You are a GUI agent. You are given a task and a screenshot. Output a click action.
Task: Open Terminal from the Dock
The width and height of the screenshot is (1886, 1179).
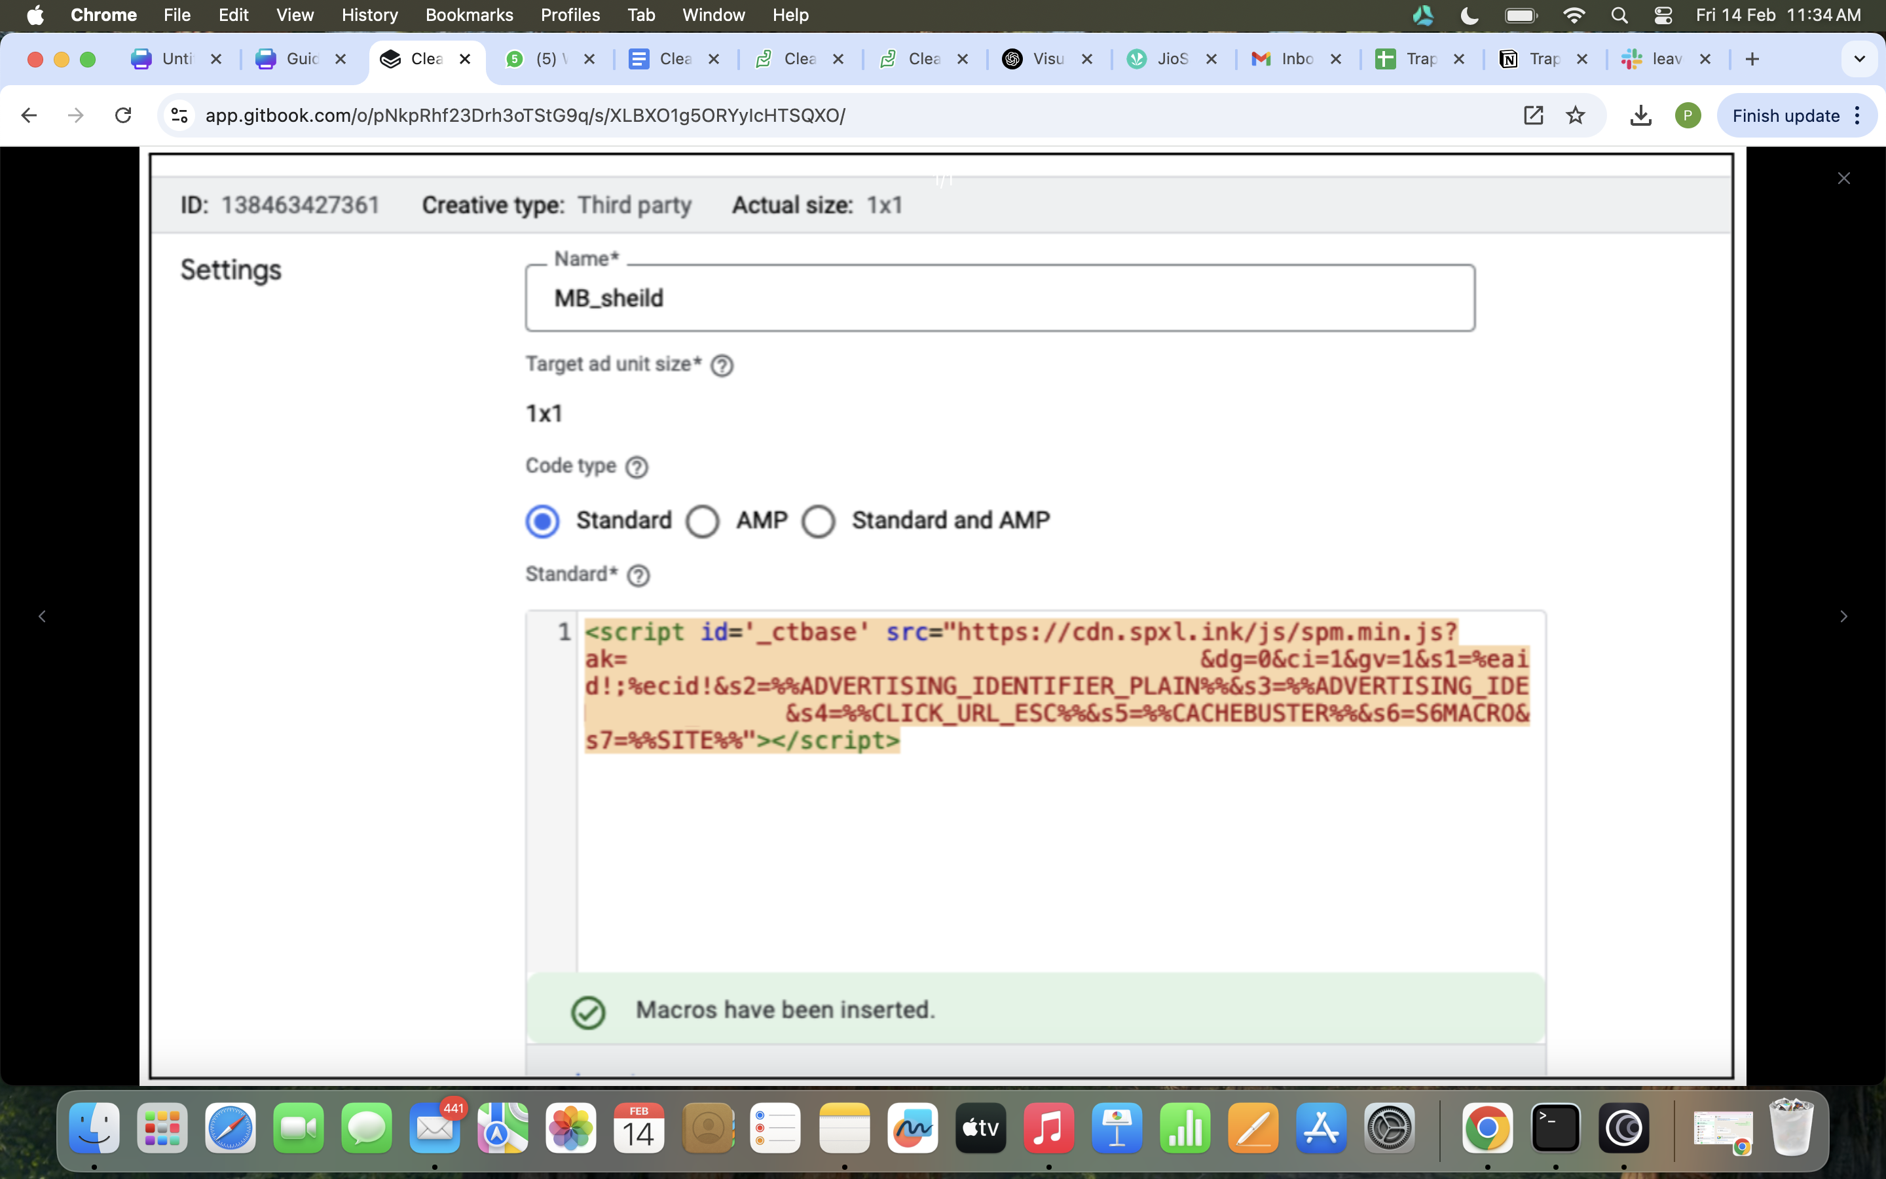click(1555, 1127)
